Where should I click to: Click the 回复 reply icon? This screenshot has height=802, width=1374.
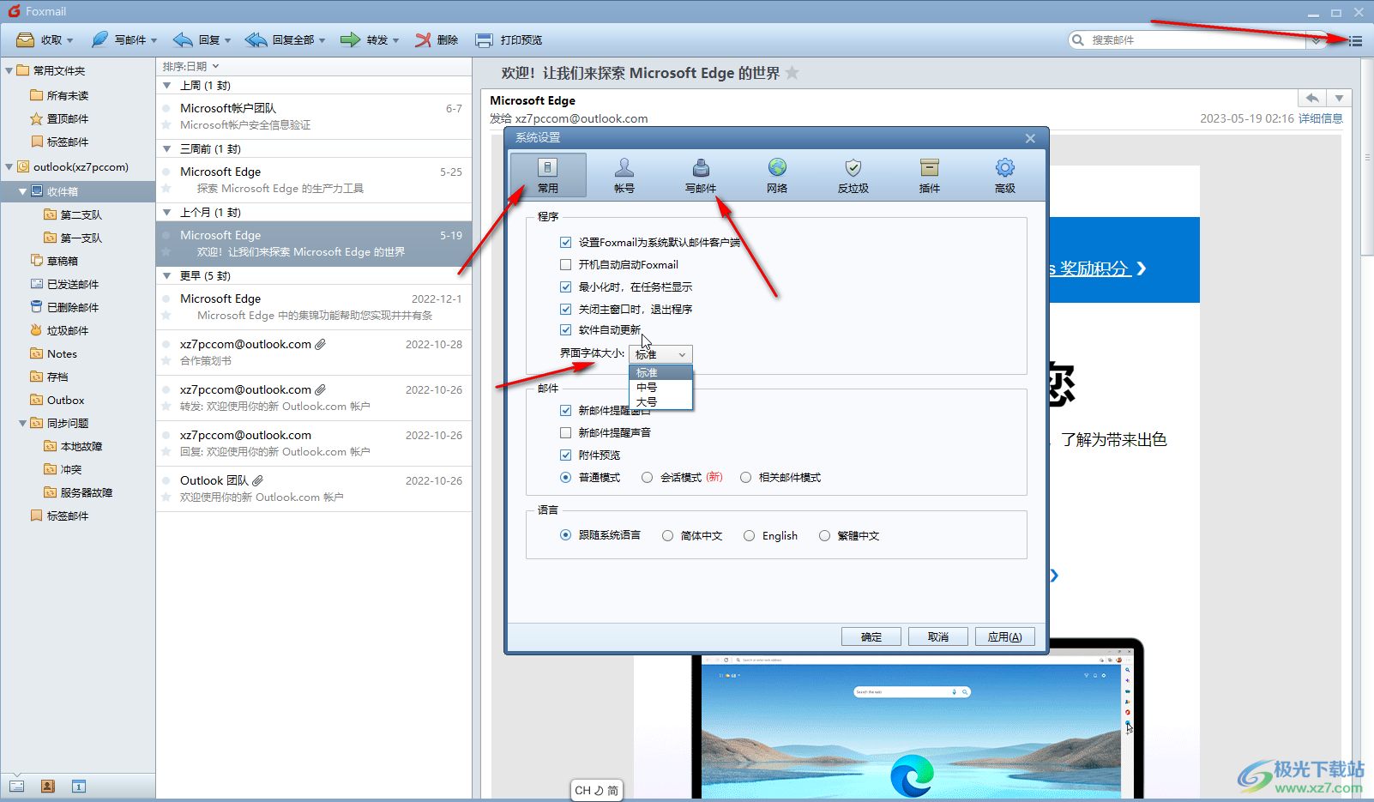(182, 39)
